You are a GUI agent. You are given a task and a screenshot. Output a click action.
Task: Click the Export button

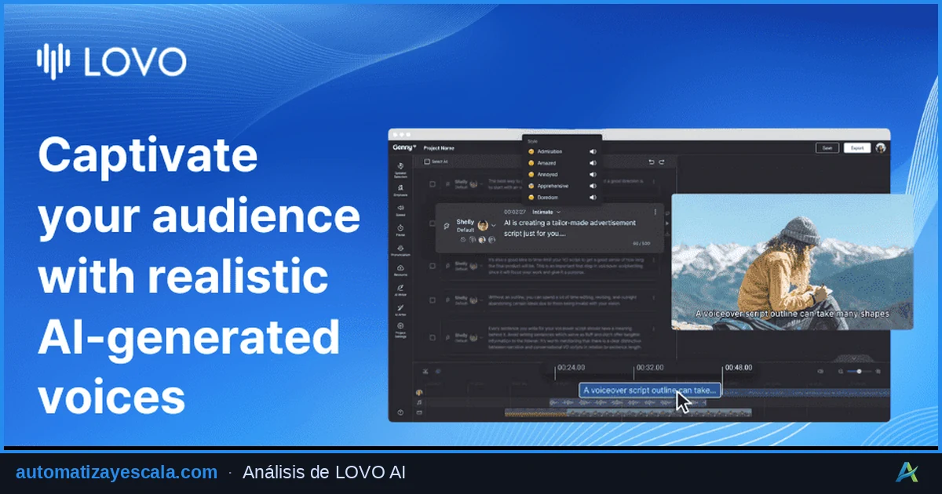pyautogui.click(x=857, y=147)
